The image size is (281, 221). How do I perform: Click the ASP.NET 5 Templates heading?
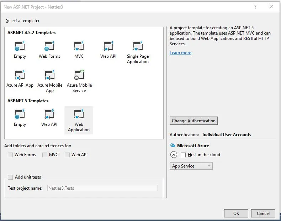point(28,101)
